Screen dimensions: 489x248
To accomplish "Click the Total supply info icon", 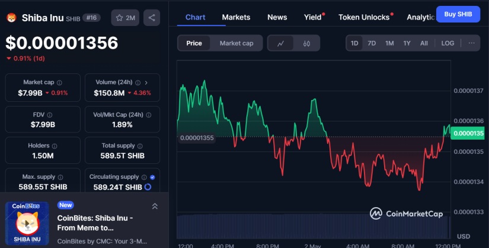I will coord(140,146).
